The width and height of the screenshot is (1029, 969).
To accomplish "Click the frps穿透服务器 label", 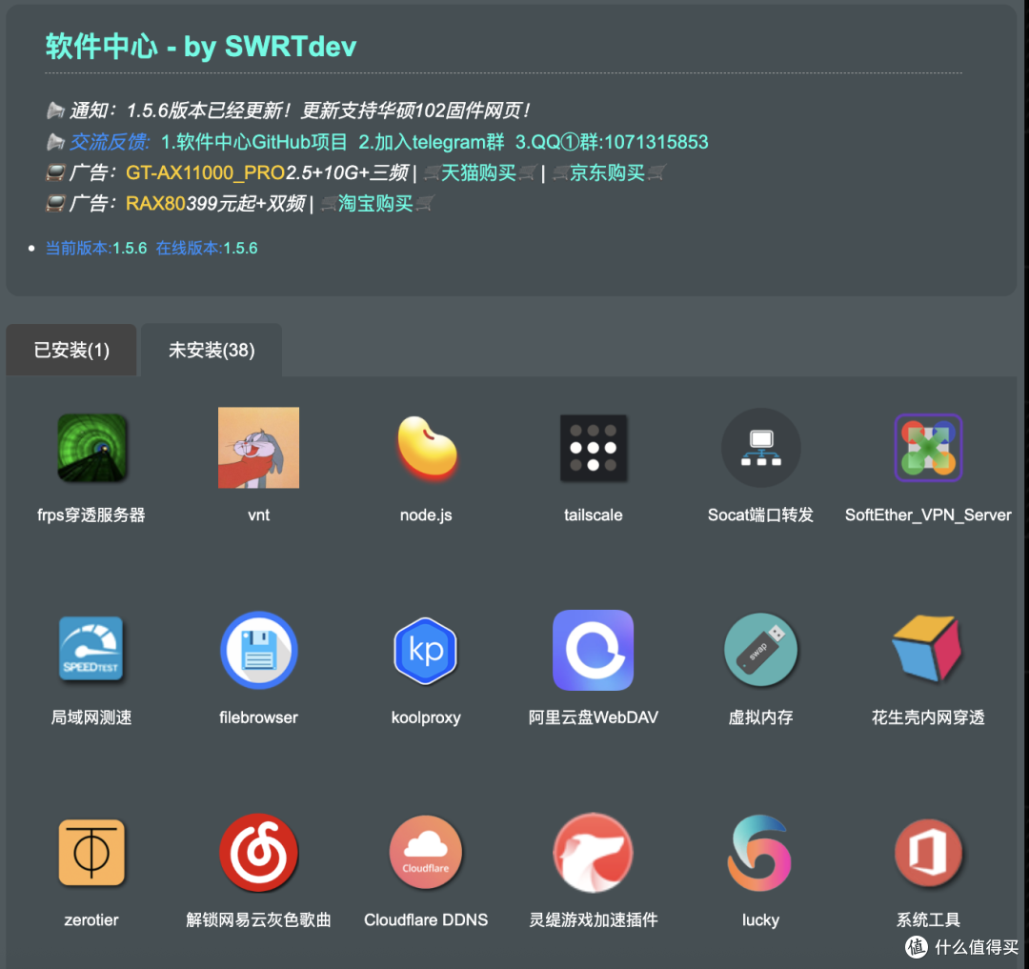I will click(91, 515).
